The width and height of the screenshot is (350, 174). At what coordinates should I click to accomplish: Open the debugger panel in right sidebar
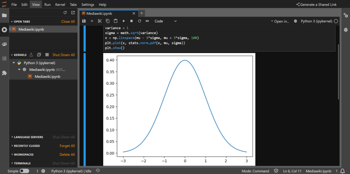pos(346,30)
